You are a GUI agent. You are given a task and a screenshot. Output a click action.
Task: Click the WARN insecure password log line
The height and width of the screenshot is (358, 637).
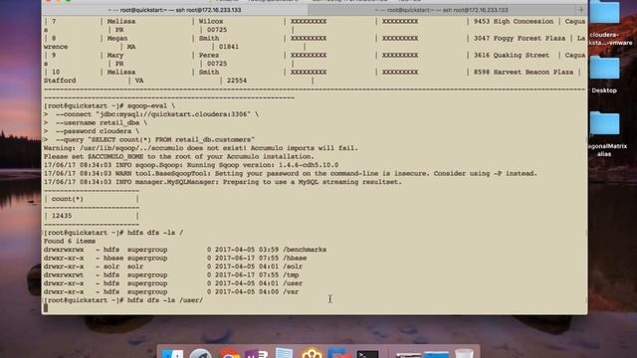(291, 173)
